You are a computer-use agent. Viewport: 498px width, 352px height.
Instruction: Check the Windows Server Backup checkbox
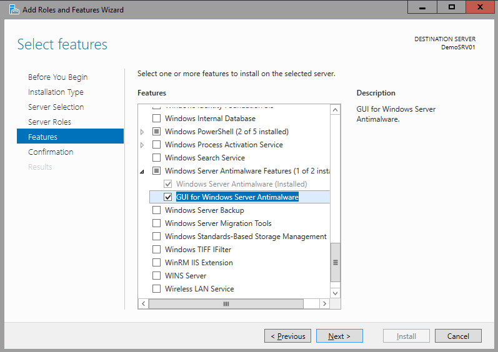click(157, 210)
